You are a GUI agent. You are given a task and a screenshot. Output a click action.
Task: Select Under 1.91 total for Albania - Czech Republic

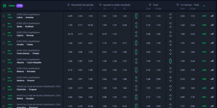(158, 61)
